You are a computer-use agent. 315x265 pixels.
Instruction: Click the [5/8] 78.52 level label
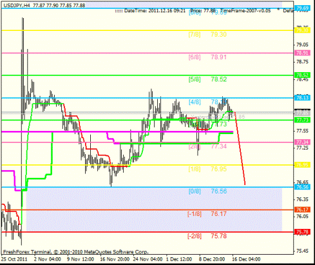point(207,79)
